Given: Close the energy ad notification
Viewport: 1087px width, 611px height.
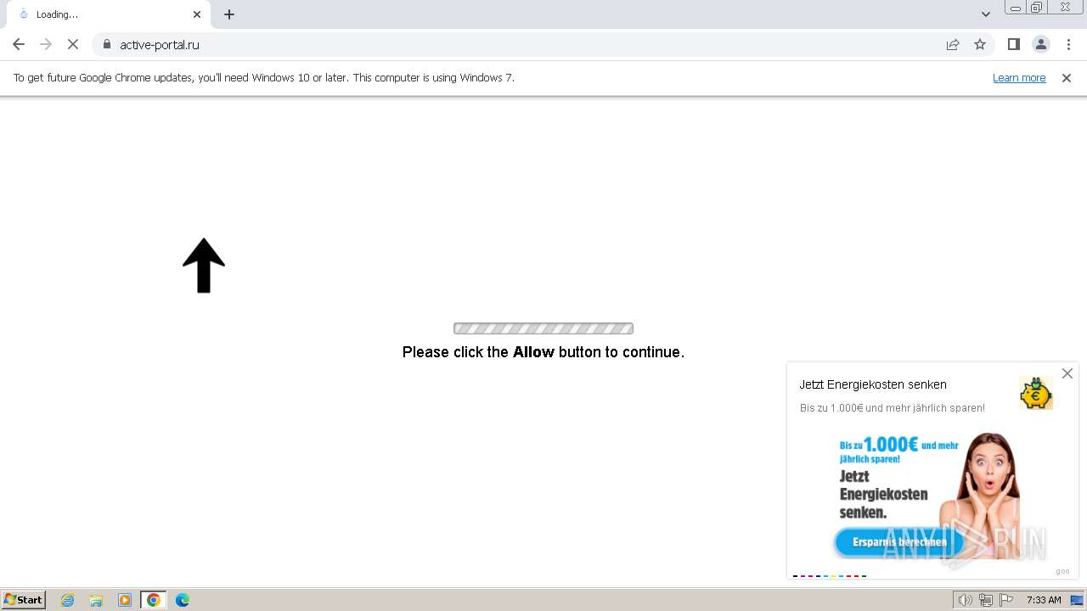Looking at the screenshot, I should [1067, 373].
